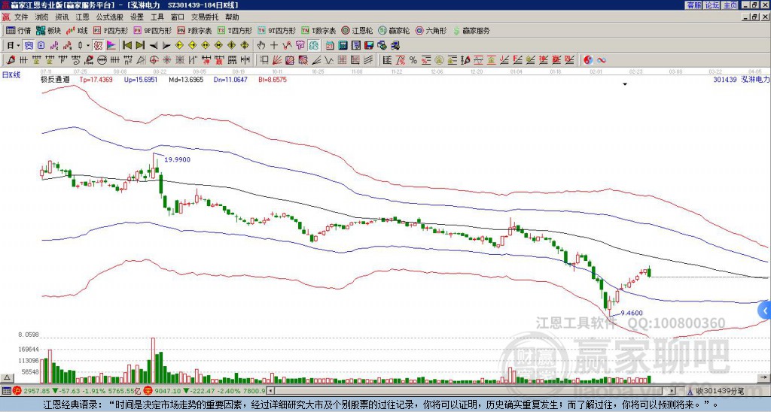Expand the candlestick chart type dropdown arrow
This screenshot has width=771, height=412.
(x=88, y=46)
